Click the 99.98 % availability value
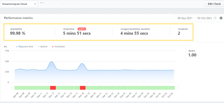This screenshot has width=224, height=103. pos(18,33)
